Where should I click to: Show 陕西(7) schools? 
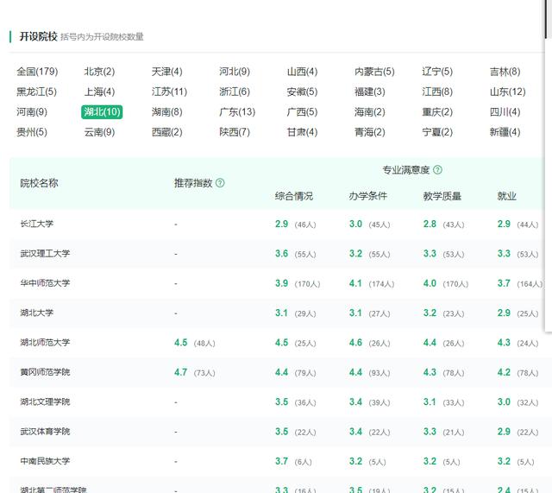tap(235, 132)
